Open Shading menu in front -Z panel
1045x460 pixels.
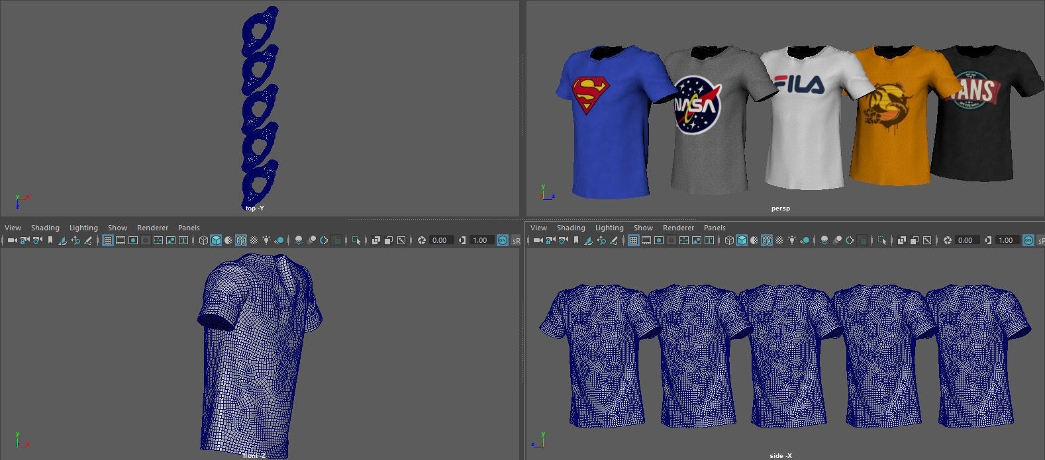(x=45, y=228)
